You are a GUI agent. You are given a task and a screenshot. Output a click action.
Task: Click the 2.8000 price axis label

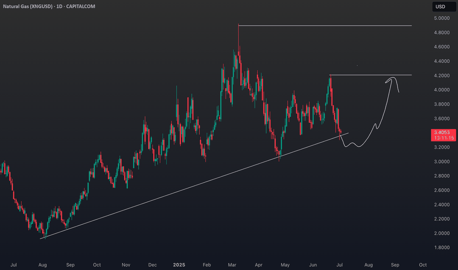tap(442, 176)
